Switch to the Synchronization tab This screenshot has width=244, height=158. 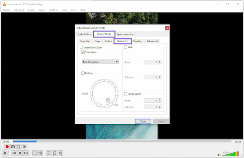point(125,35)
